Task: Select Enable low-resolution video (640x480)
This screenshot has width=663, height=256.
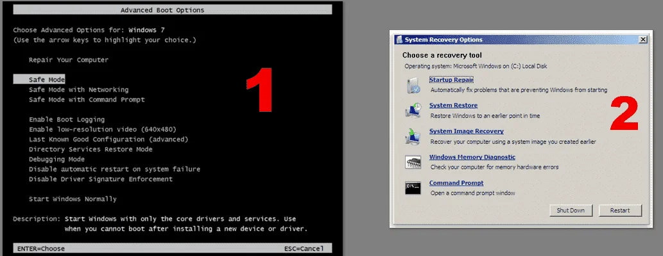Action: 102,129
